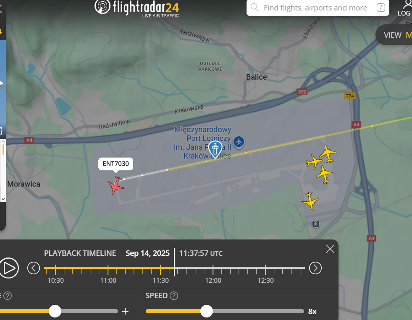412x320 pixels.
Task: Click the plus icon beside left slider
Action: point(125,311)
